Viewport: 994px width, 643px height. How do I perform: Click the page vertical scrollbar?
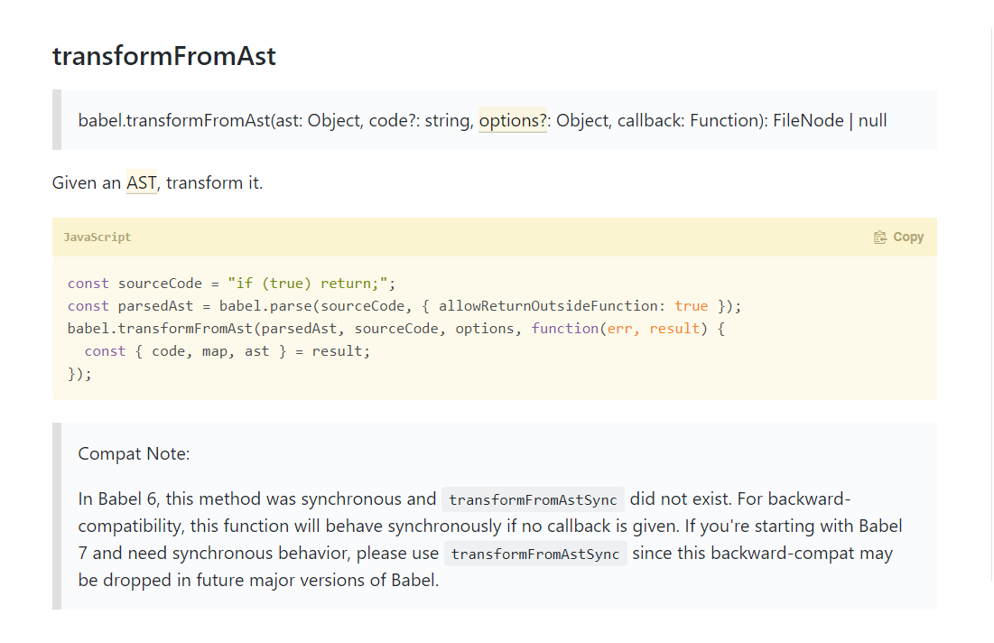[x=991, y=304]
